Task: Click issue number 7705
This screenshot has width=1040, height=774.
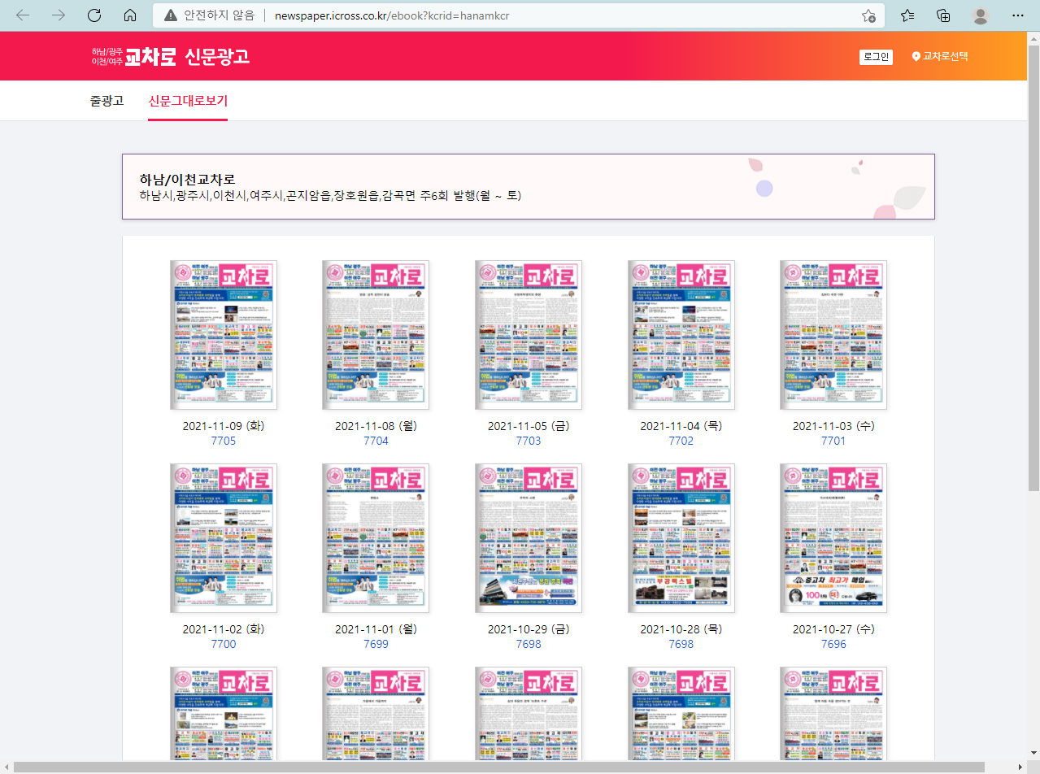Action: (224, 441)
